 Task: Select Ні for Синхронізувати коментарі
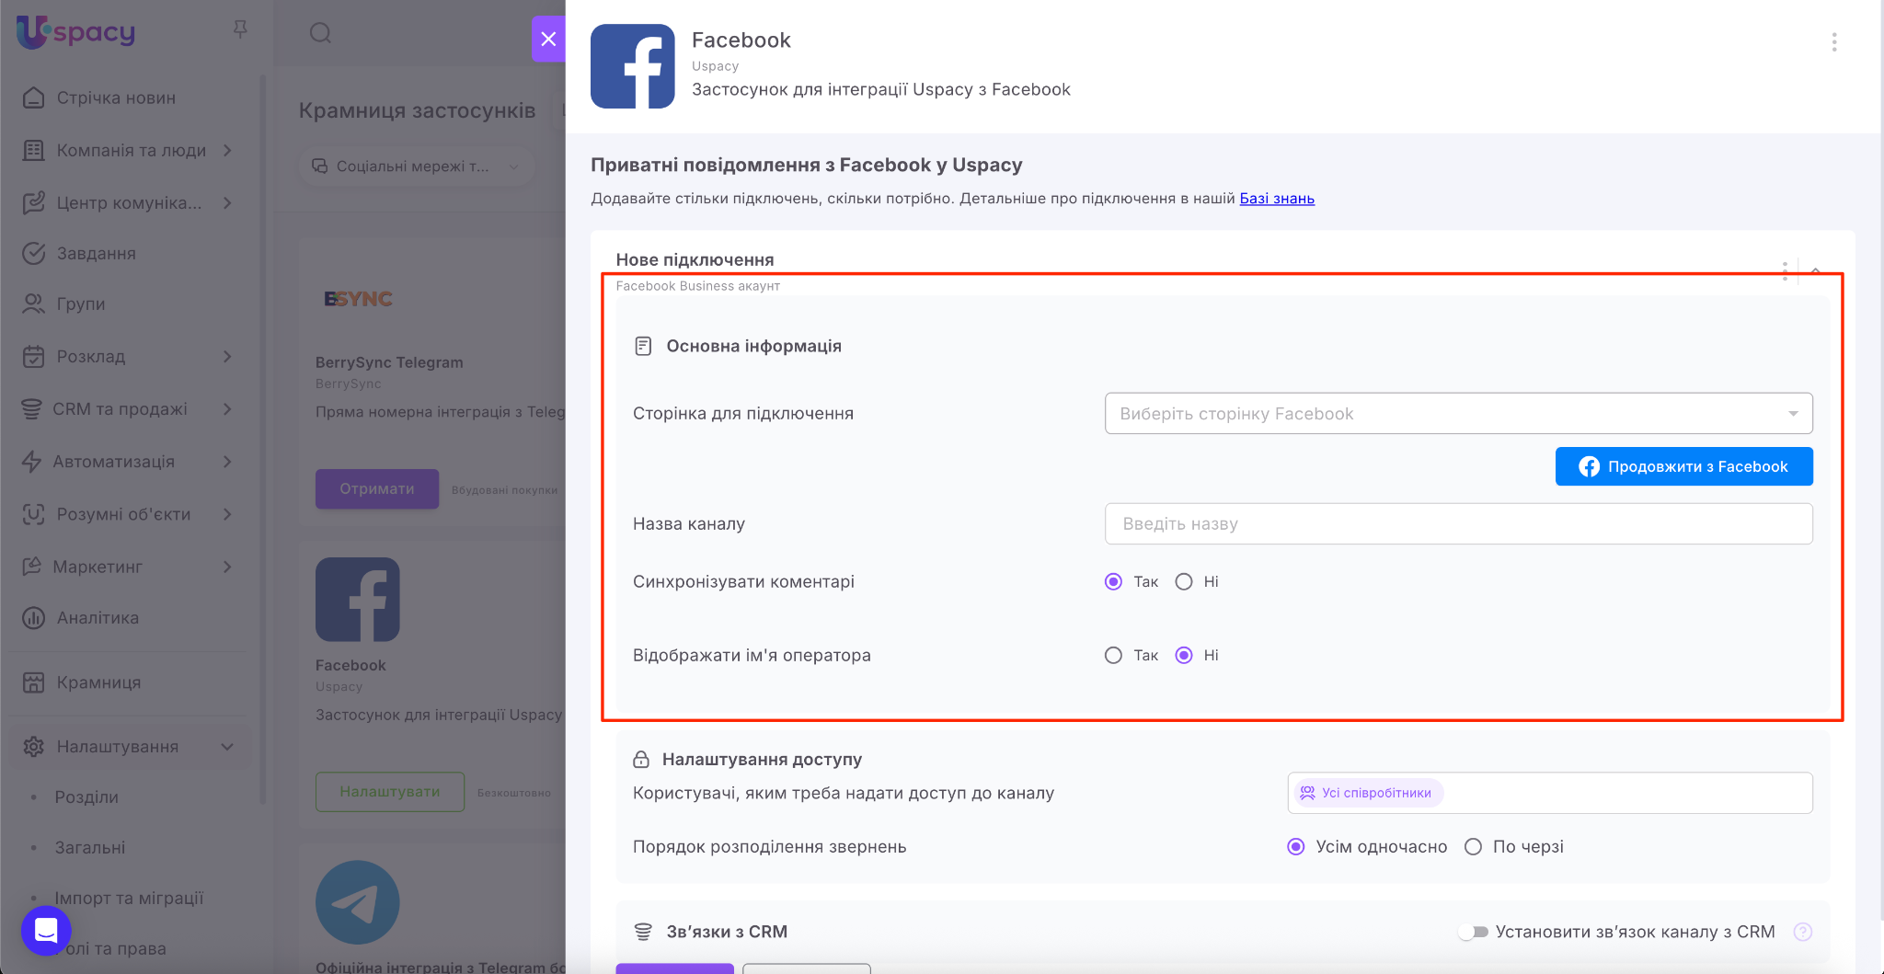1184,582
